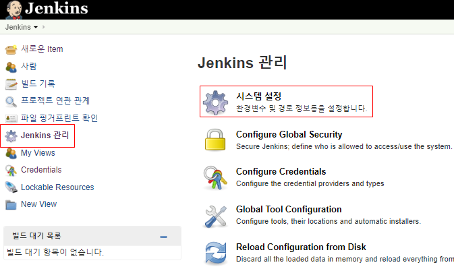This screenshot has width=454, height=271.
Task: Click the 빌드 기록 notepad icon
Action: click(x=11, y=84)
